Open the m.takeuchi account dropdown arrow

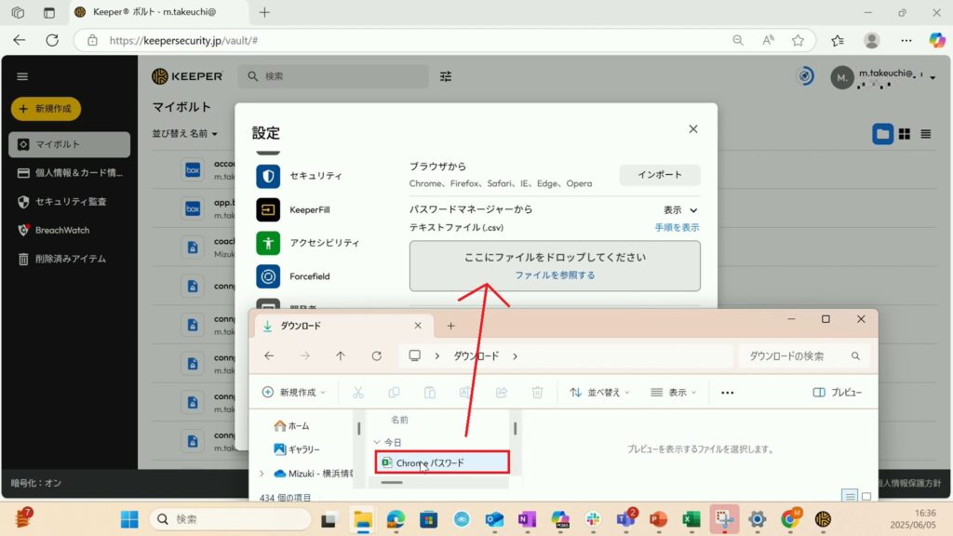pyautogui.click(x=933, y=77)
